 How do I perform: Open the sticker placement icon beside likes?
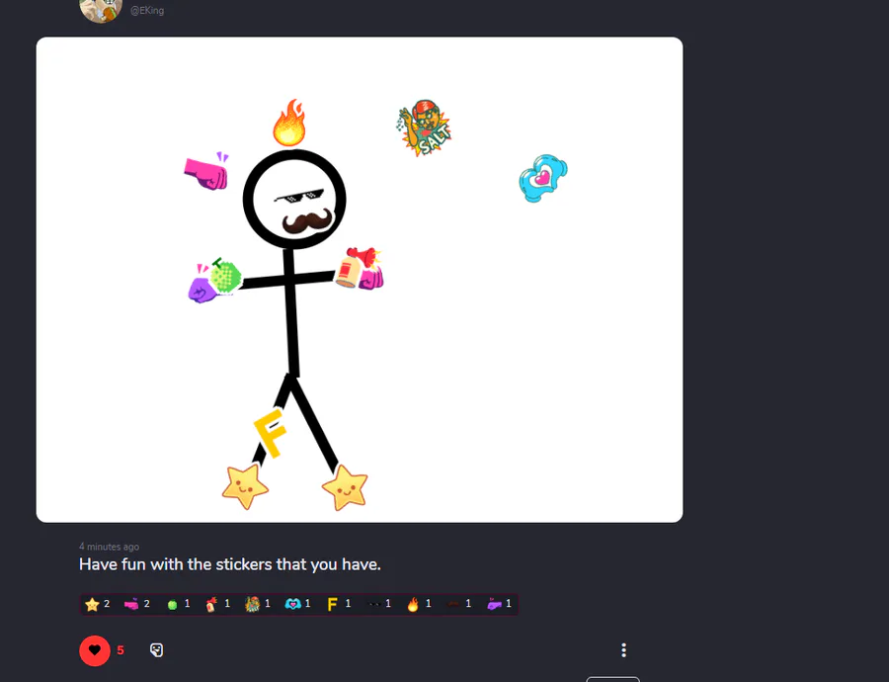156,650
